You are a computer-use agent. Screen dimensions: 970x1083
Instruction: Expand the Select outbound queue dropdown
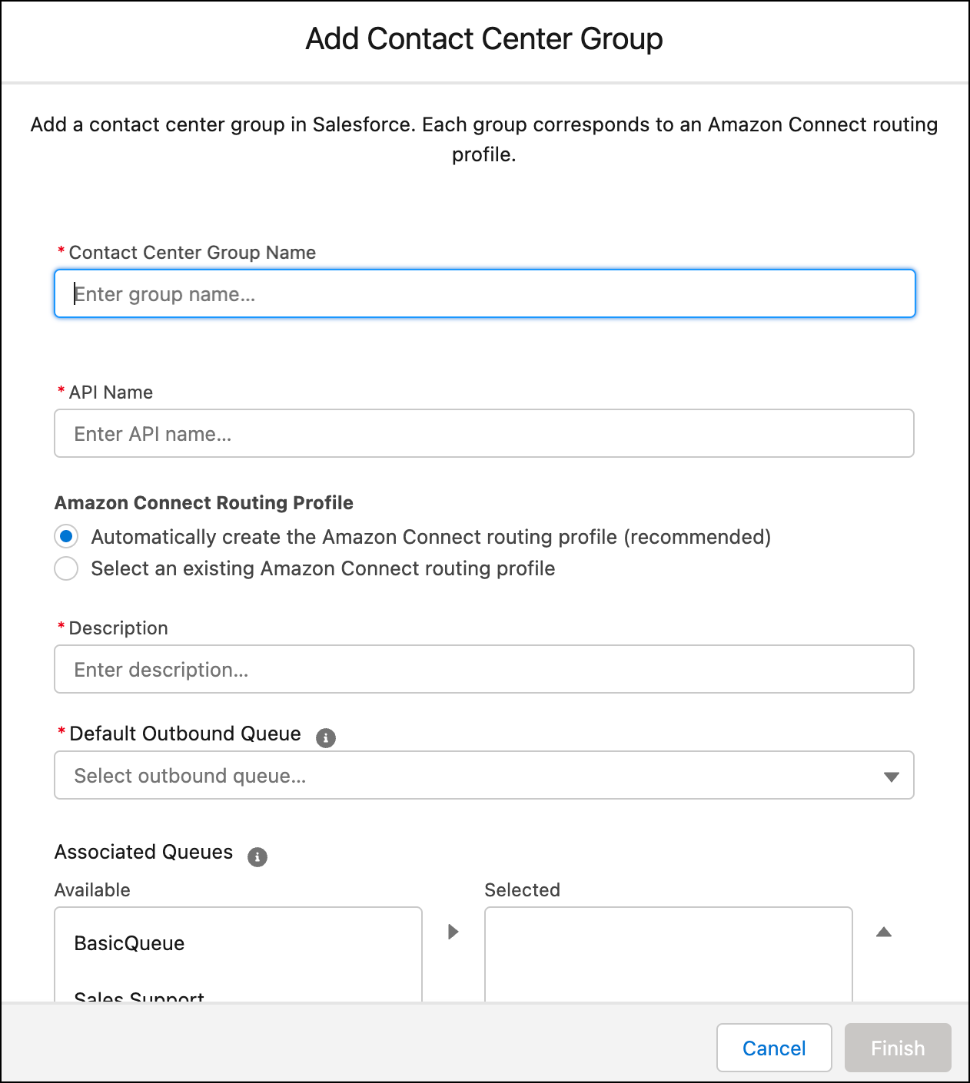484,775
